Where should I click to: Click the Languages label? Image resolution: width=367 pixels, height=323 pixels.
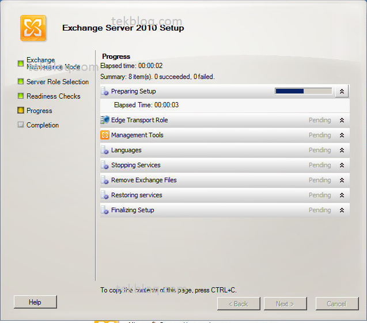(x=126, y=150)
